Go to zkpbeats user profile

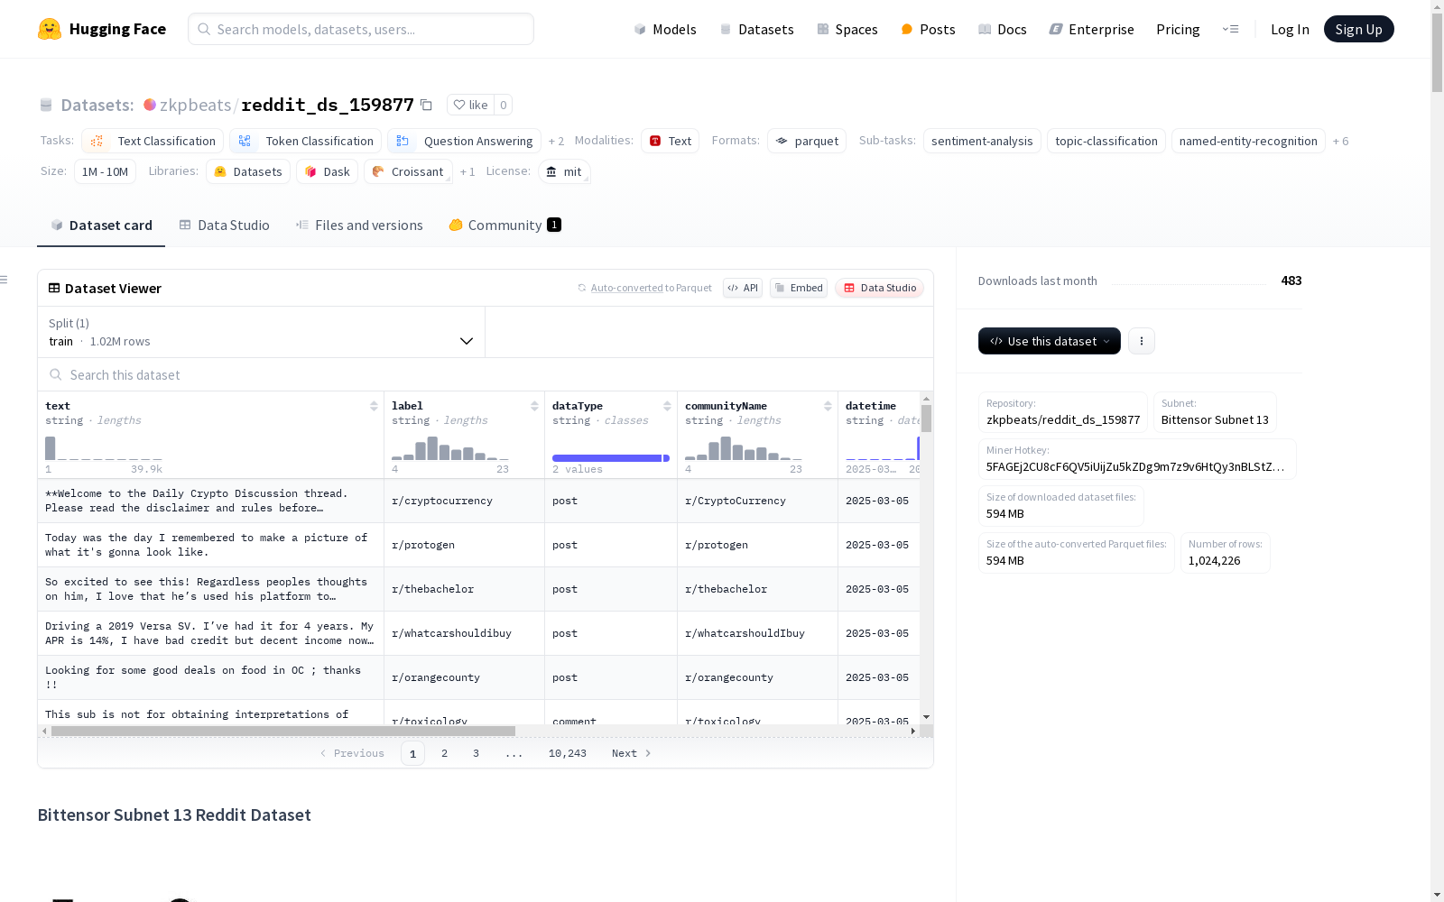(x=195, y=105)
